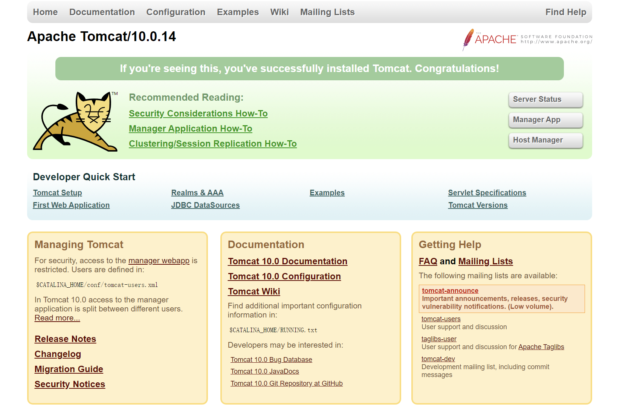Click the Apache Tomcat/10.0.14 heading
Viewport: 617px width, 414px height.
(x=102, y=37)
